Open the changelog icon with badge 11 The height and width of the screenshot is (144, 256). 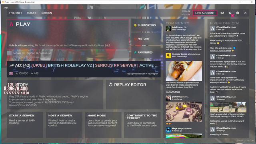click(x=230, y=13)
